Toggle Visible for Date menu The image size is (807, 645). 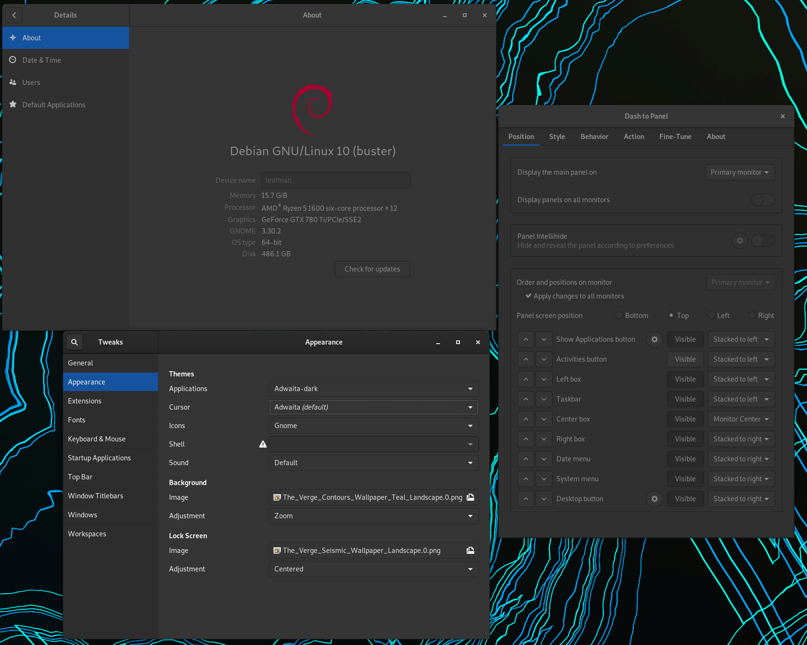click(x=685, y=459)
